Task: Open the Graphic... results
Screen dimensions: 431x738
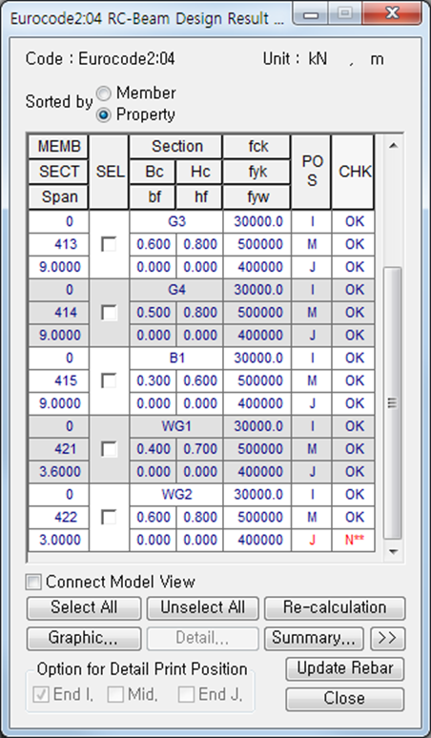Action: [x=84, y=639]
